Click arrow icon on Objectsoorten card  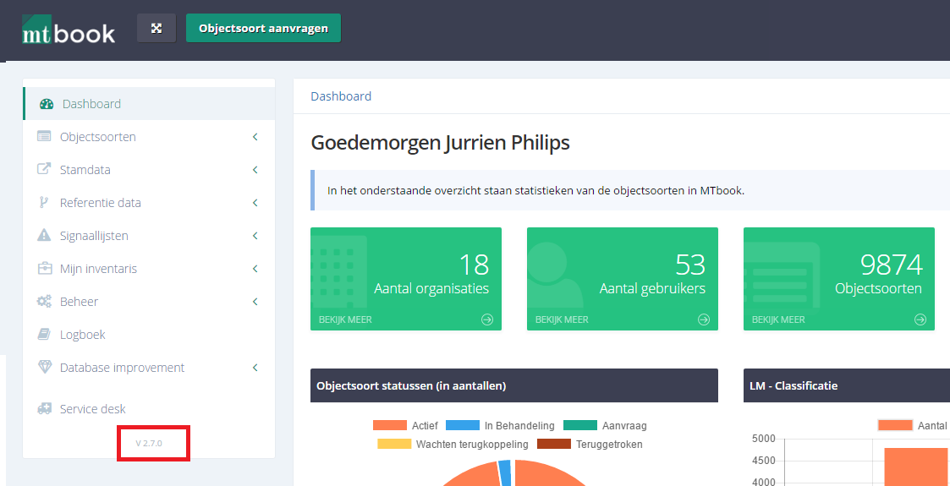pyautogui.click(x=920, y=319)
